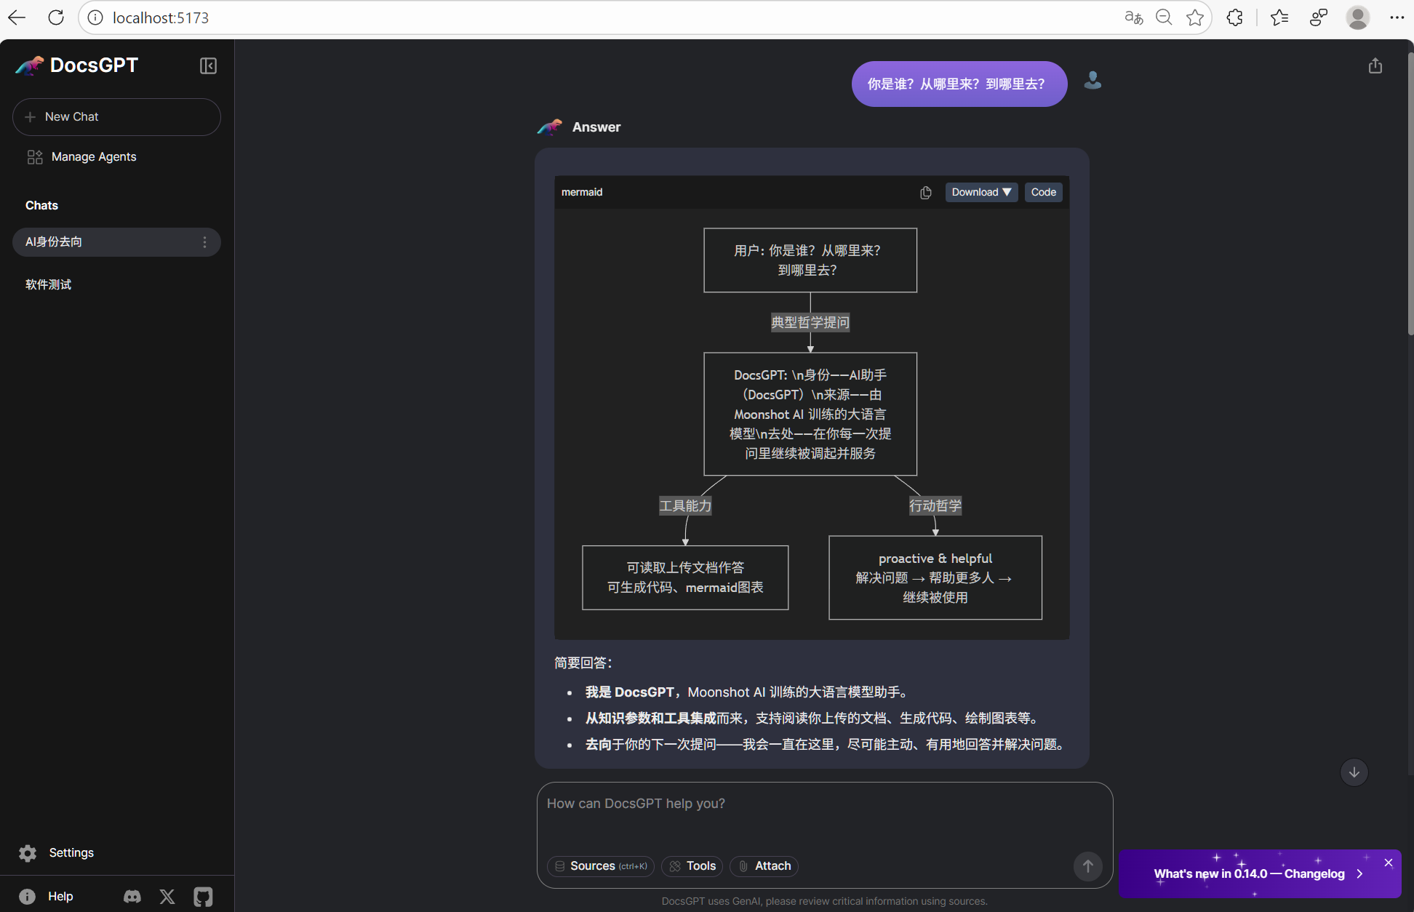
Task: Toggle Code view of the mermaid diagram
Action: click(1043, 193)
